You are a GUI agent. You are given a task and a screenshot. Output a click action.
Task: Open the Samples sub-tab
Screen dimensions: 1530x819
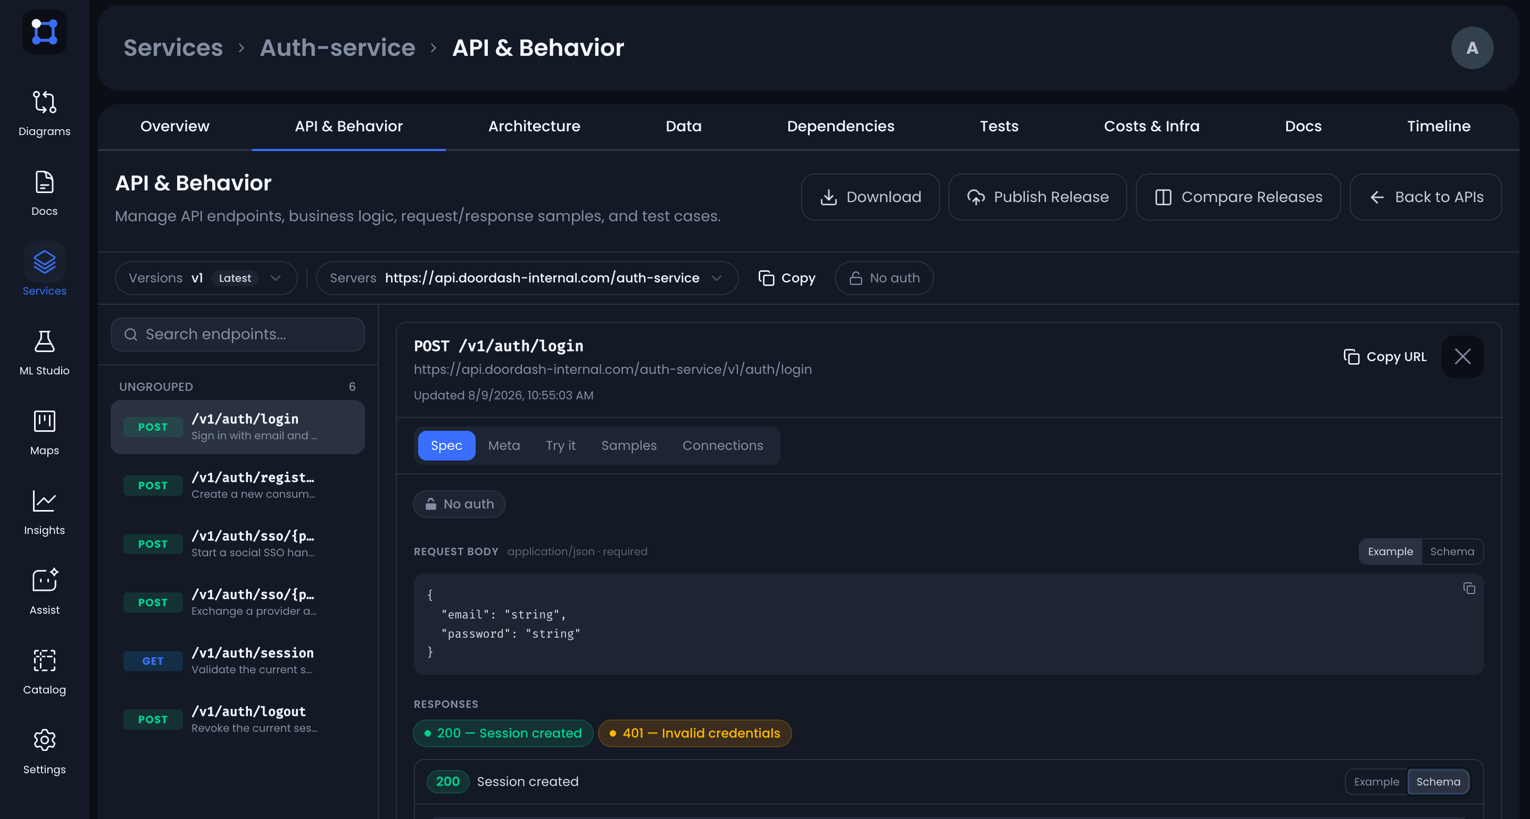[x=628, y=446]
